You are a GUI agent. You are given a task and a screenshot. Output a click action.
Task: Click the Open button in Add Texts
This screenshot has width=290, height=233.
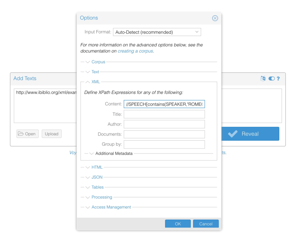pos(27,134)
